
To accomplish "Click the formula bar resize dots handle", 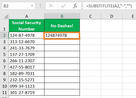I will click(x=40, y=6).
